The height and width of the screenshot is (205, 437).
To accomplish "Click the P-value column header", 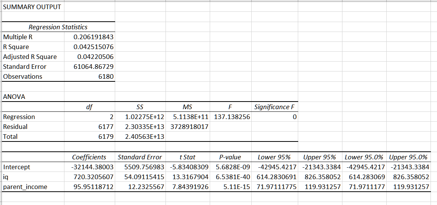I will [x=231, y=157].
